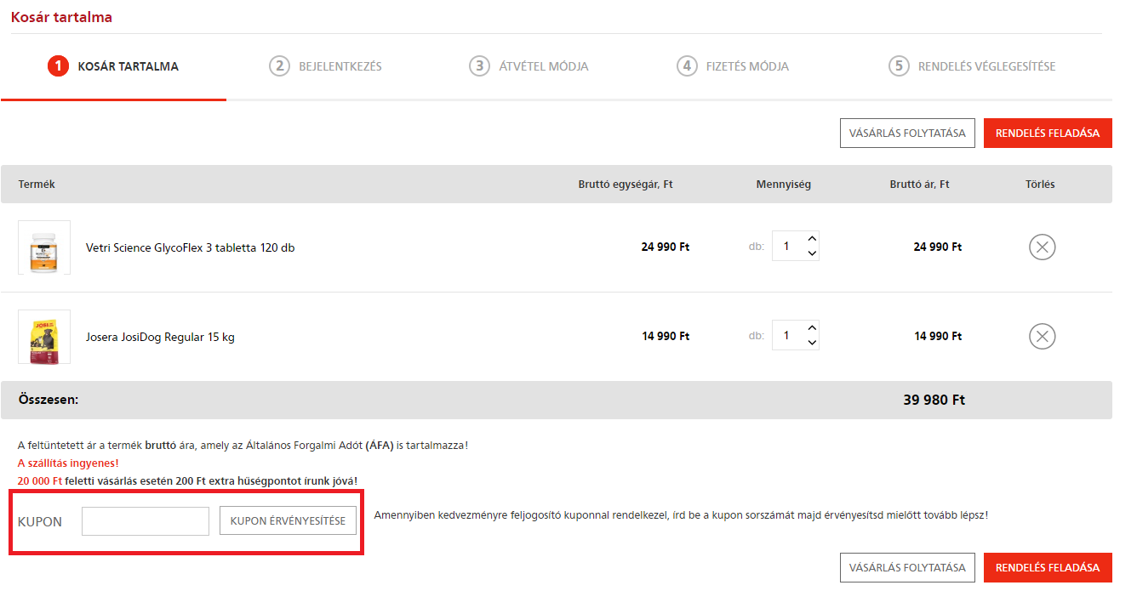Click the Termék column header
The width and height of the screenshot is (1137, 591).
pos(37,185)
